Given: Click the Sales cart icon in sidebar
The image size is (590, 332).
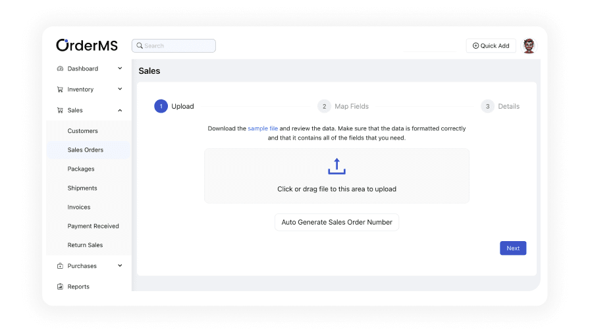Looking at the screenshot, I should click(x=60, y=111).
